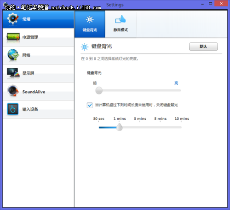Click the 暗 brightness label
The image size is (230, 210).
(95, 83)
